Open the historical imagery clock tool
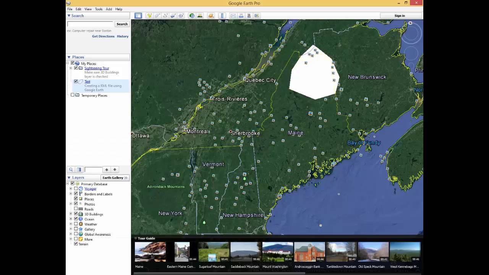This screenshot has height=275, width=489. point(192,16)
